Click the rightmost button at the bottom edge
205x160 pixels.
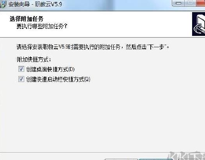(192, 159)
